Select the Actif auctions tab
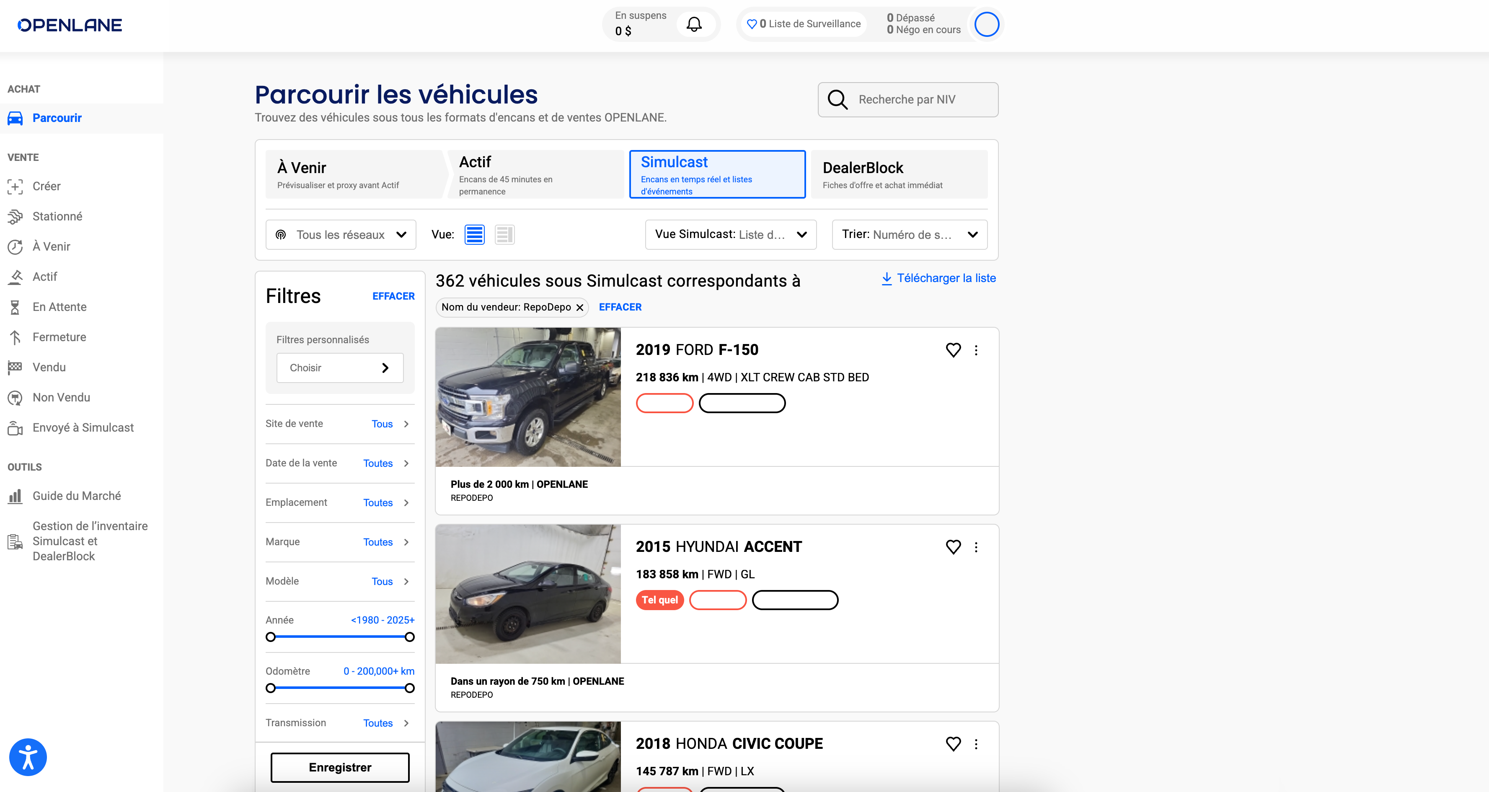 click(535, 175)
